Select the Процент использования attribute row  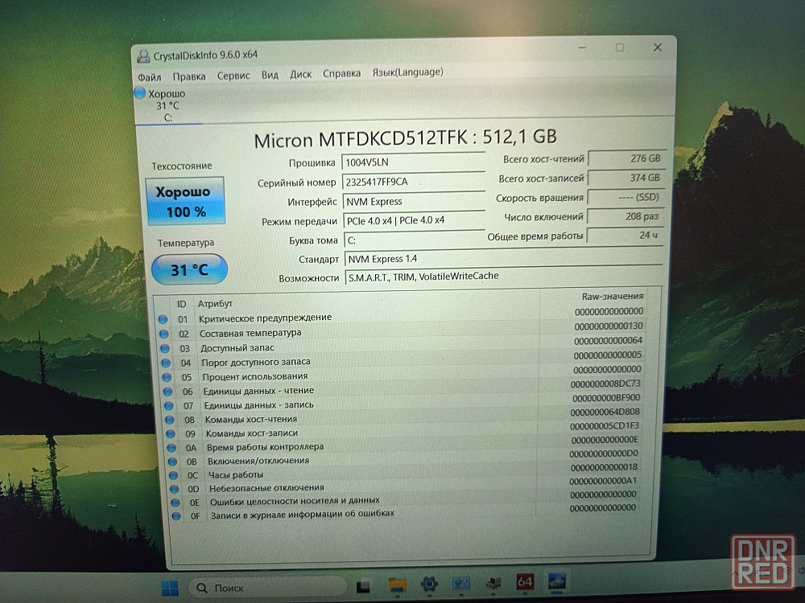coord(254,376)
